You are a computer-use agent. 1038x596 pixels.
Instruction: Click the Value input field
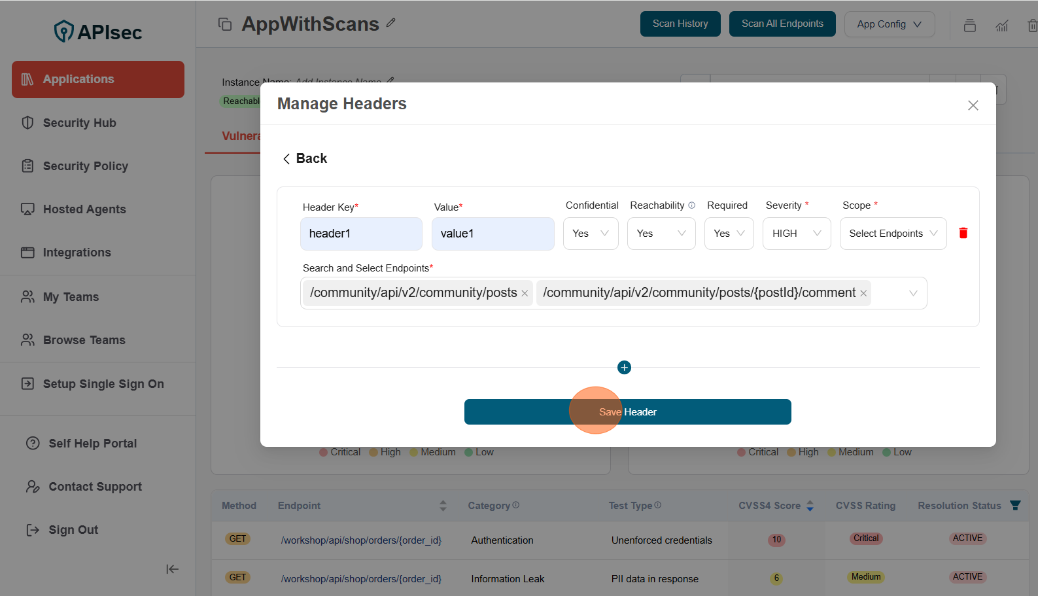point(493,234)
